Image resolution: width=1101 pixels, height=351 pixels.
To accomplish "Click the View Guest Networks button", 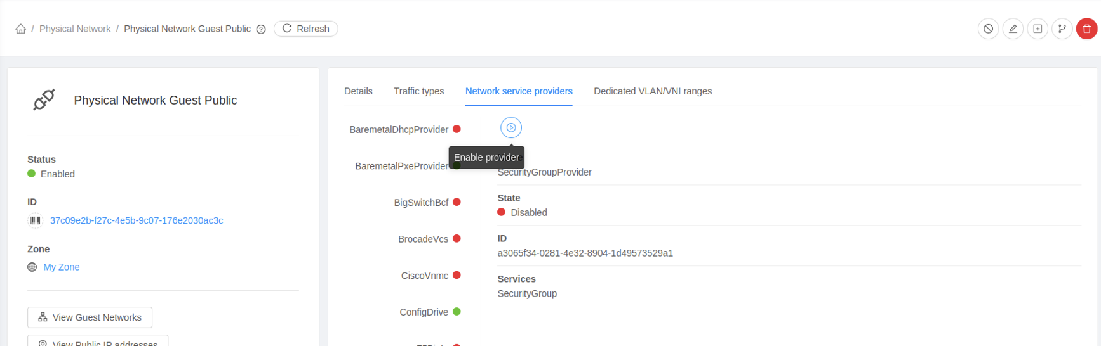I will click(90, 317).
